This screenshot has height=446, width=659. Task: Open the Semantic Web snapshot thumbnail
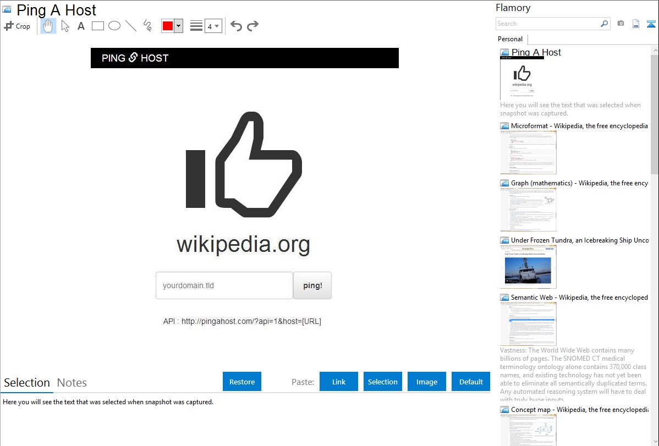528,324
